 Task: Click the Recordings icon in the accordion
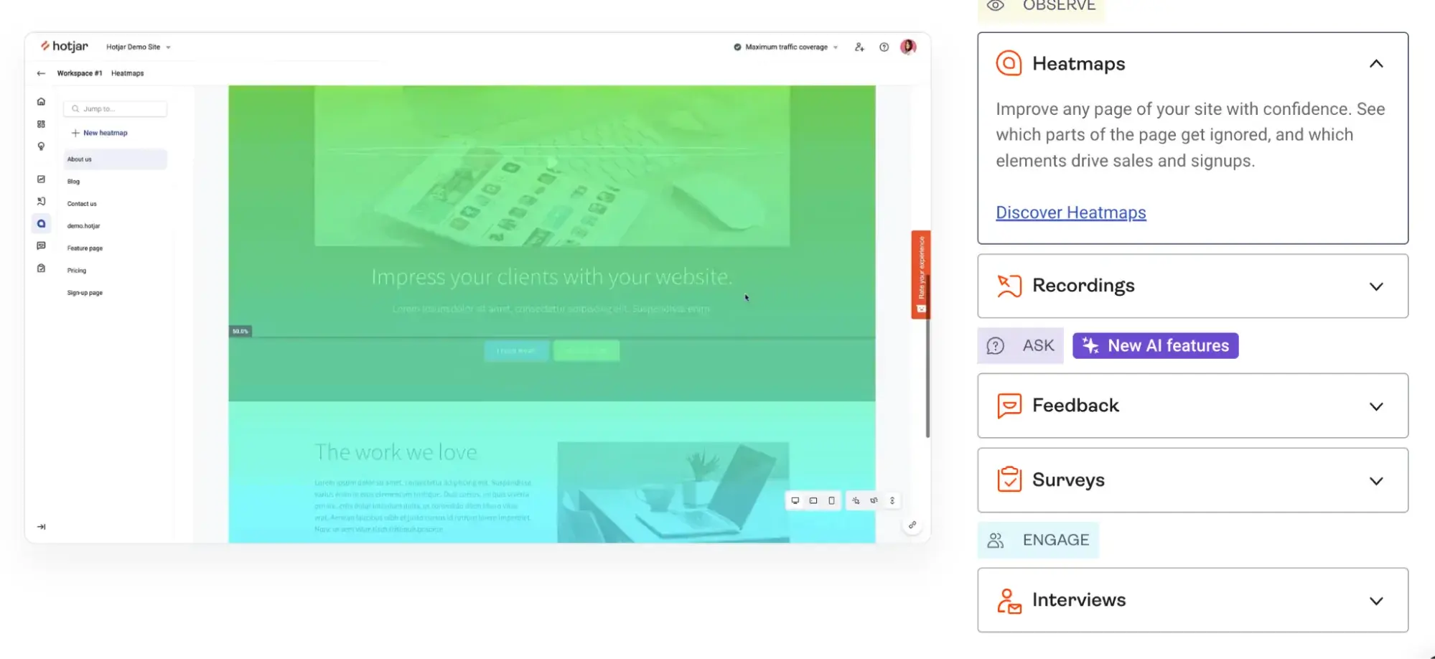point(1009,286)
